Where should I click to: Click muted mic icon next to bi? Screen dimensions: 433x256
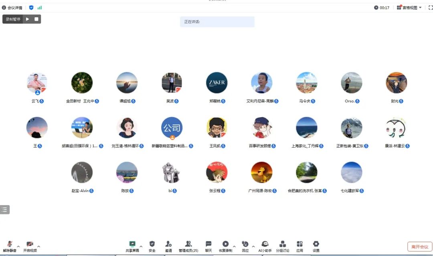click(174, 191)
